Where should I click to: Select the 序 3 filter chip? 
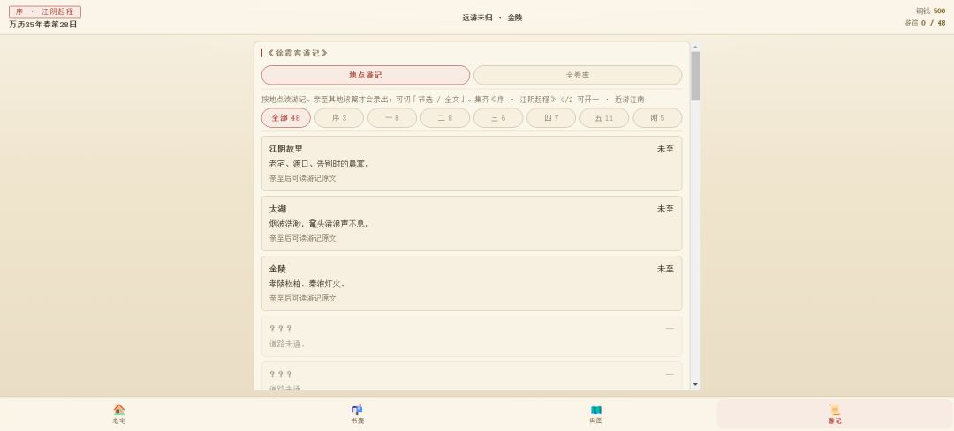pyautogui.click(x=339, y=118)
